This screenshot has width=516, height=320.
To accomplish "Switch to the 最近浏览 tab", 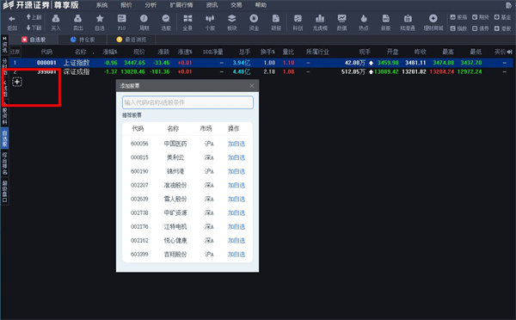I will coord(132,40).
